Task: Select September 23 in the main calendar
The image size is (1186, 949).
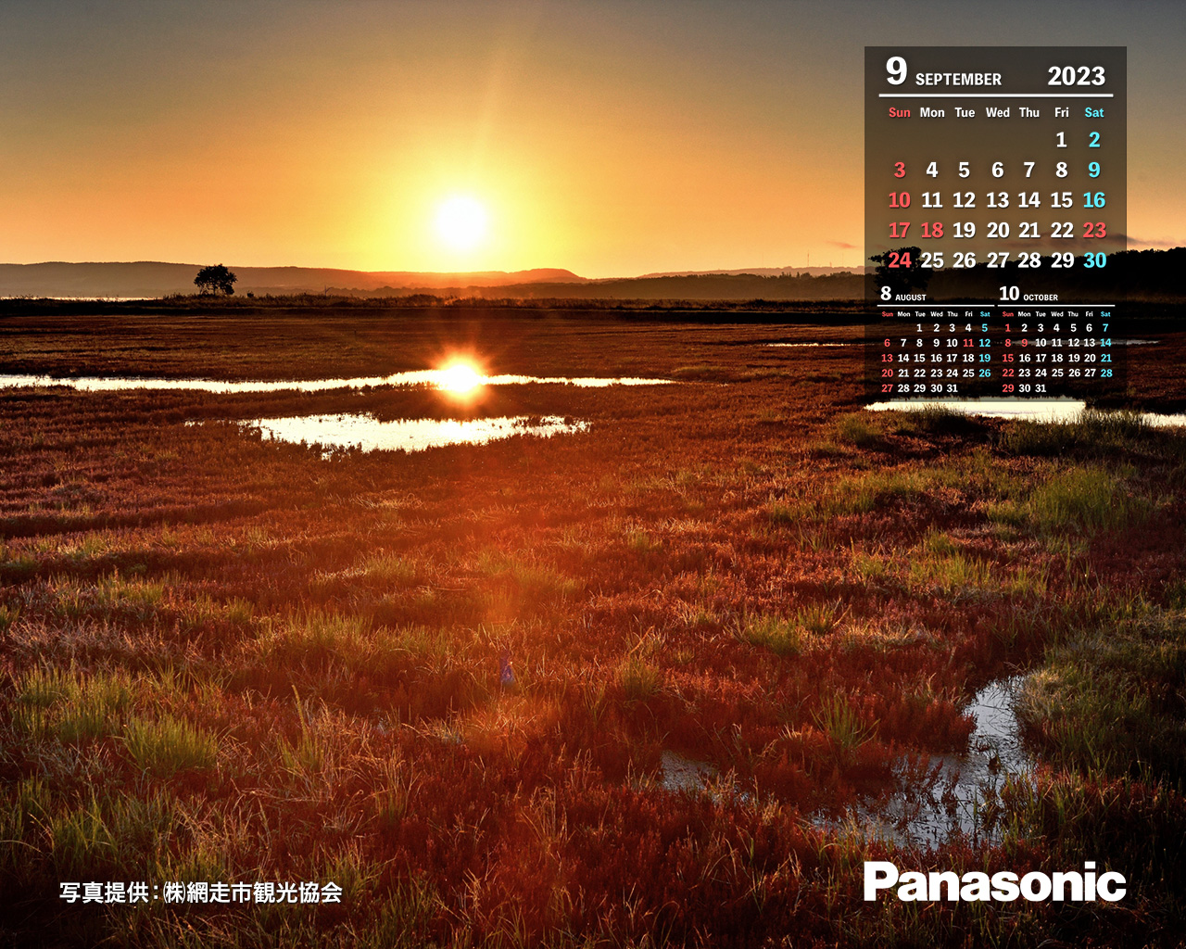Action: [x=1094, y=230]
